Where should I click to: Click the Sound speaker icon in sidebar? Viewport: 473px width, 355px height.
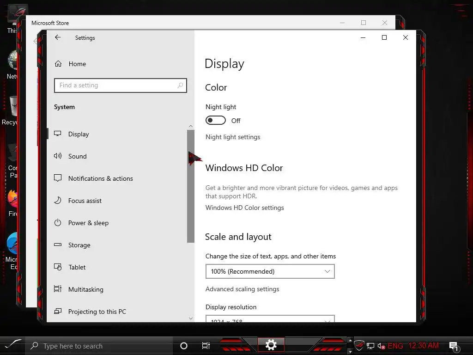58,156
